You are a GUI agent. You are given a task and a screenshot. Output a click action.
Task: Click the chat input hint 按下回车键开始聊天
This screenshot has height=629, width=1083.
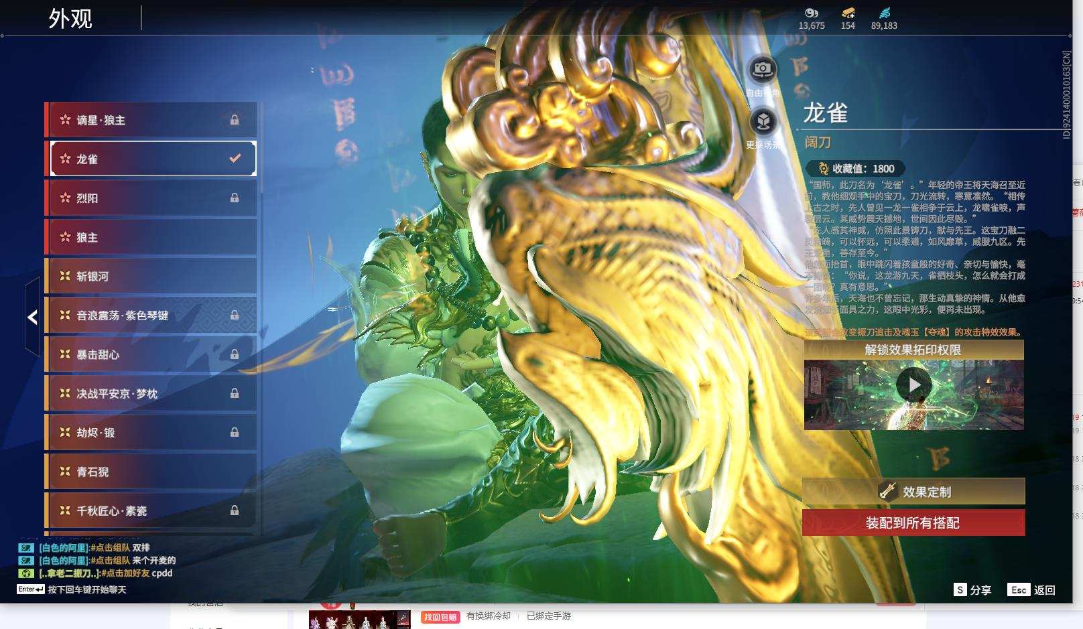click(x=87, y=589)
